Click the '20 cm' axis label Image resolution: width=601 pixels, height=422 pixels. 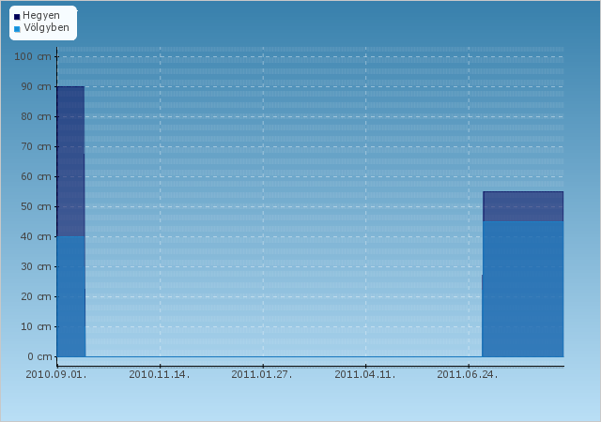tap(36, 296)
